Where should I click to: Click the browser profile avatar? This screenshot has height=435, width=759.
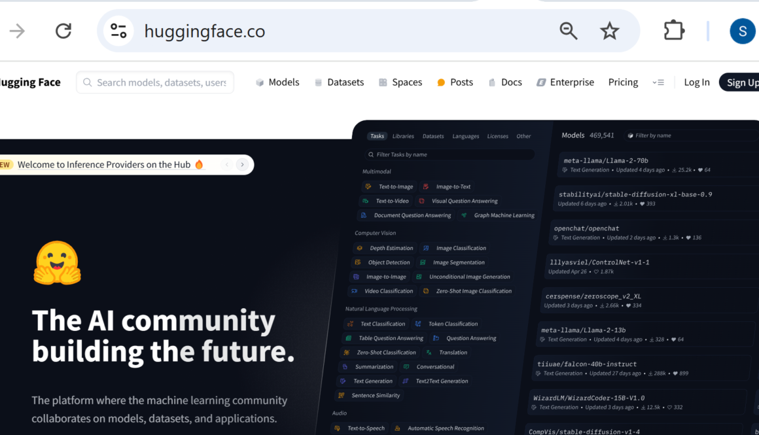click(x=742, y=30)
